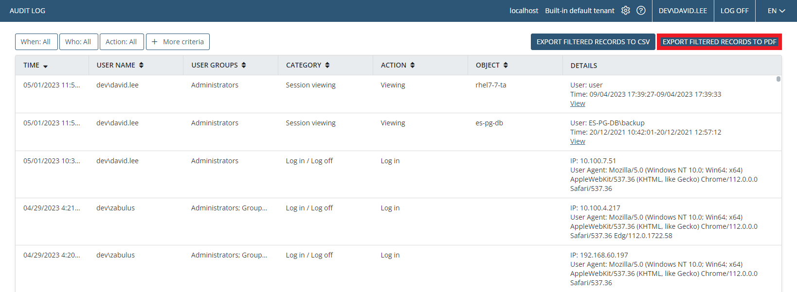Click Object column sort arrows icon
Screen dimensions: 797x292
(506, 65)
